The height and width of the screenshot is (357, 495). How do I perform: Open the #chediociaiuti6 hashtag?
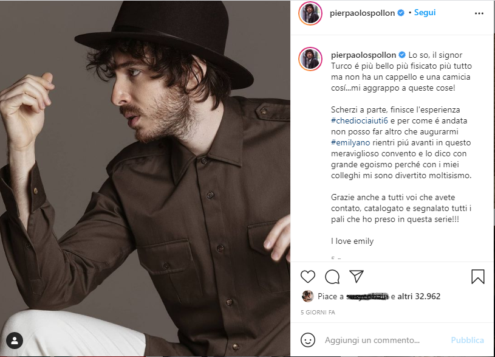(359, 121)
